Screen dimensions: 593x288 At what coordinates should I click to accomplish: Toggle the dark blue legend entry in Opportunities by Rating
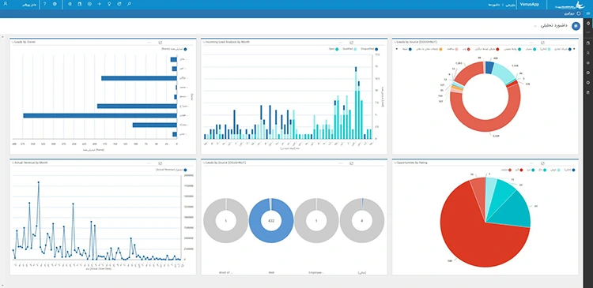(569, 170)
